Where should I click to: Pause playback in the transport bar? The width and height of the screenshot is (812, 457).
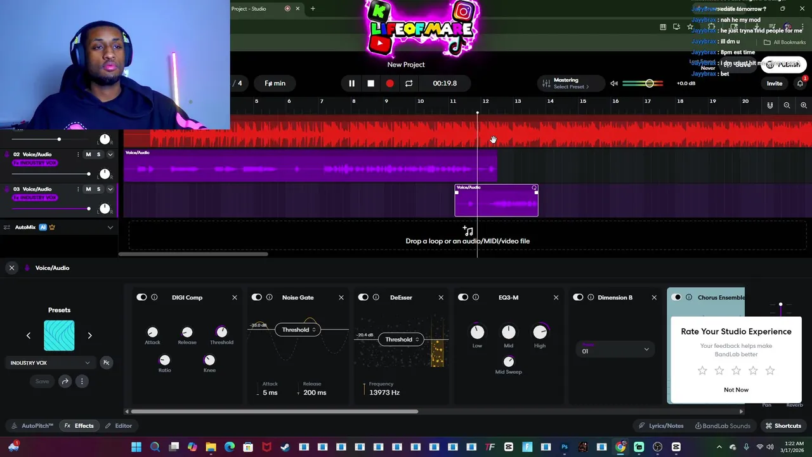click(351, 83)
